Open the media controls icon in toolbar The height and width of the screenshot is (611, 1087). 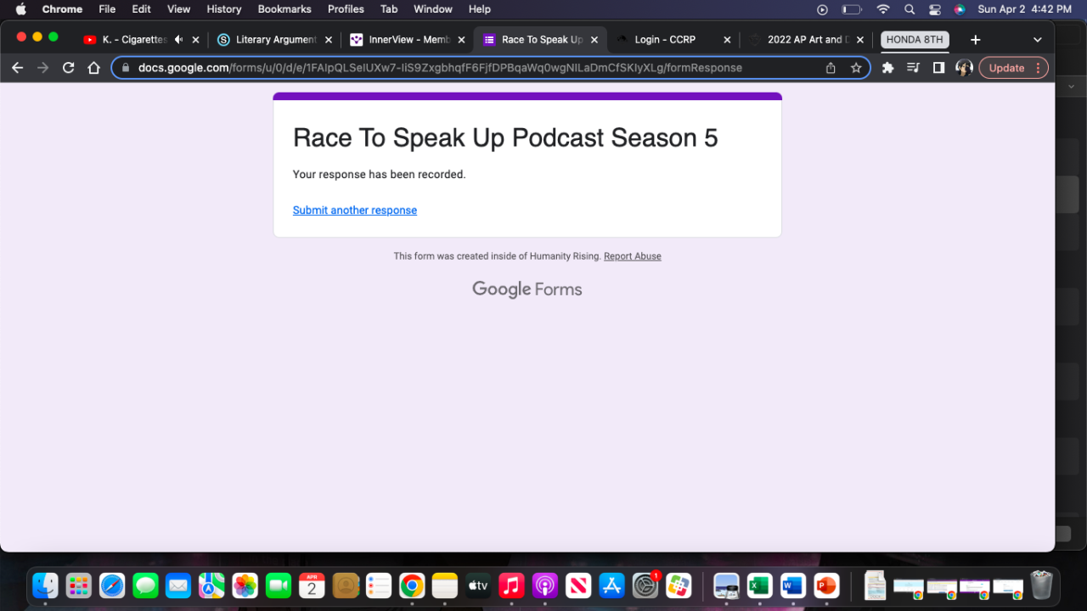[913, 68]
